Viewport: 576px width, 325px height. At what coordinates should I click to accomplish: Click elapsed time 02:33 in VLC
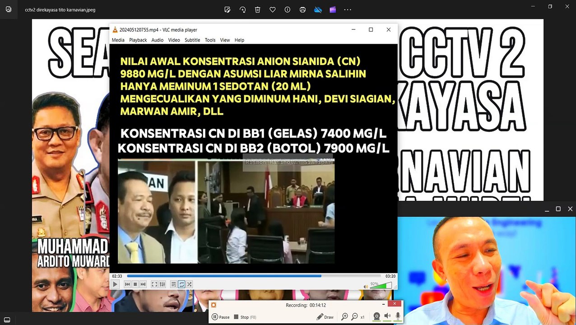[x=117, y=276]
